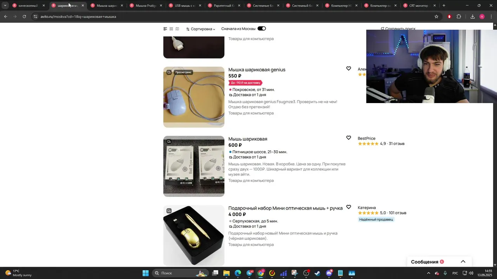Viewport: 497px width, 279px height.
Task: Bookmark this page with star icon
Action: 436,17
